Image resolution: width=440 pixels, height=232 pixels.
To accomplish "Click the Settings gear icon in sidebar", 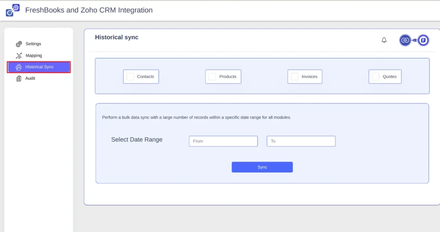I will pyautogui.click(x=19, y=44).
